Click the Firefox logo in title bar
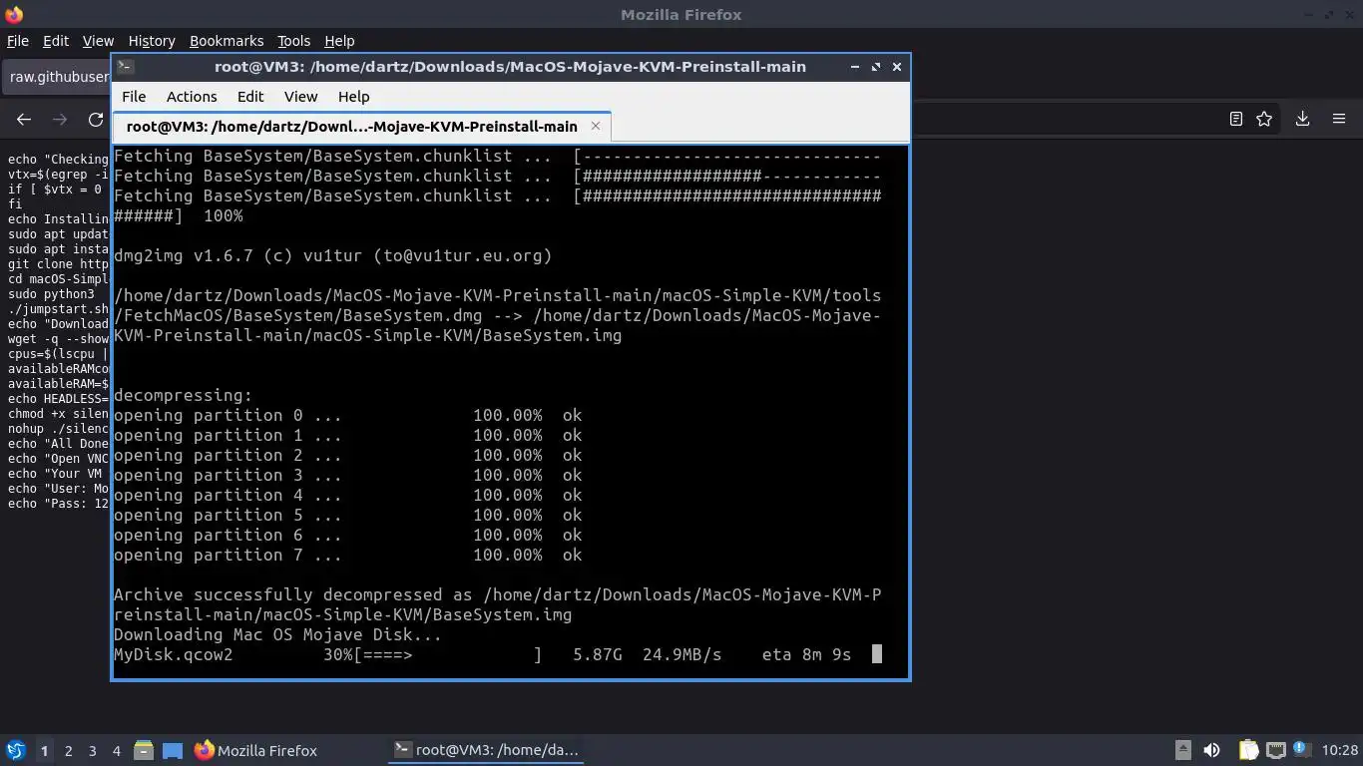Screen dimensions: 1363x766 (14, 15)
